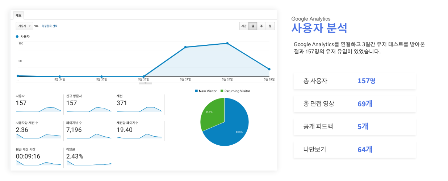Click the 사용자 157 sparkline
The width and height of the screenshot is (448, 181).
38,109
